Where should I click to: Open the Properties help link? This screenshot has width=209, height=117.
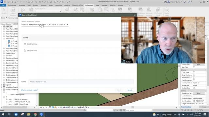point(186,107)
